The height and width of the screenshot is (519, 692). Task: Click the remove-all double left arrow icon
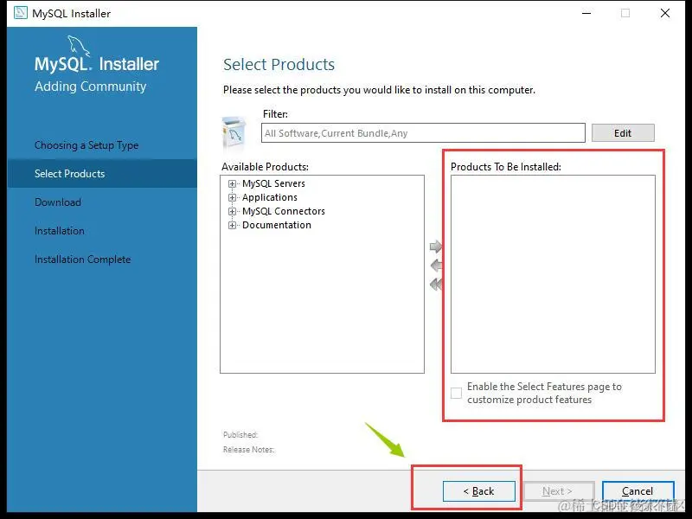(x=436, y=285)
